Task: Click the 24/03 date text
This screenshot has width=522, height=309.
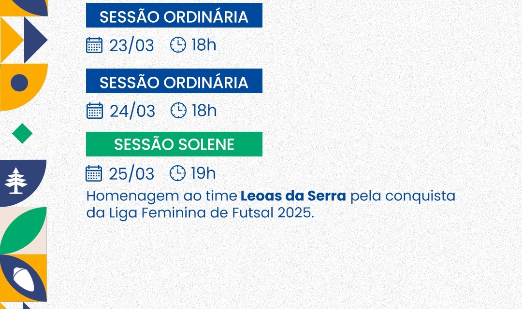Action: (132, 111)
